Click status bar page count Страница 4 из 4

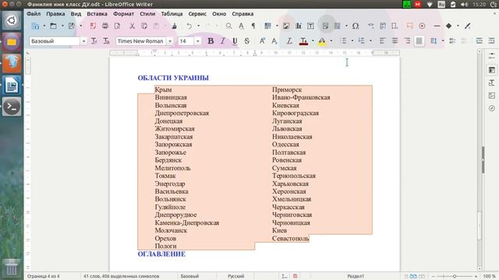coord(44,276)
